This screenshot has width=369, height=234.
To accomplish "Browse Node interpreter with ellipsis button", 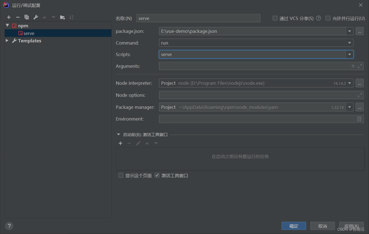I will [360, 83].
